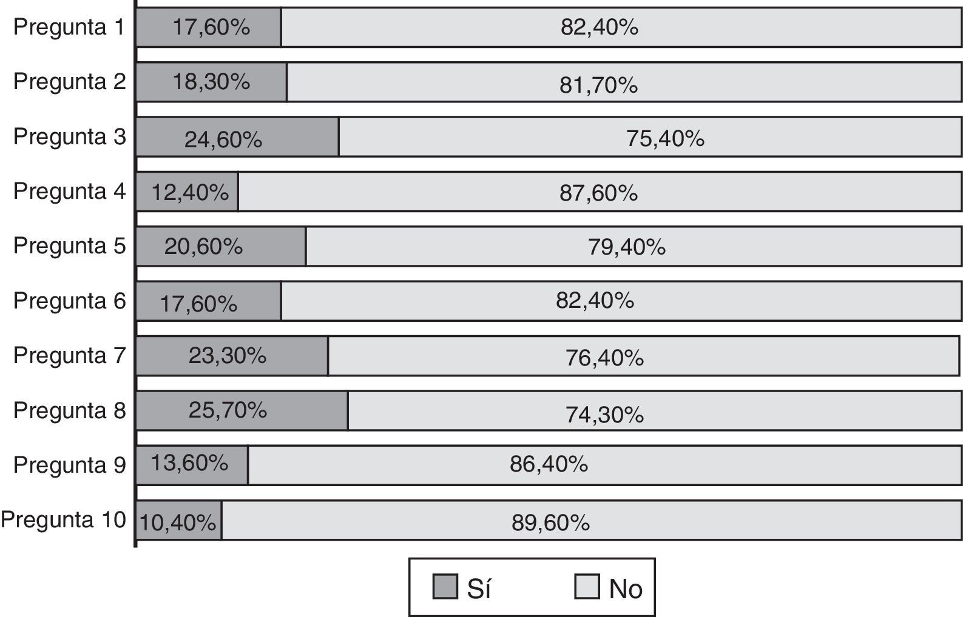Click the 89,60% No bar segment

[x=591, y=520]
